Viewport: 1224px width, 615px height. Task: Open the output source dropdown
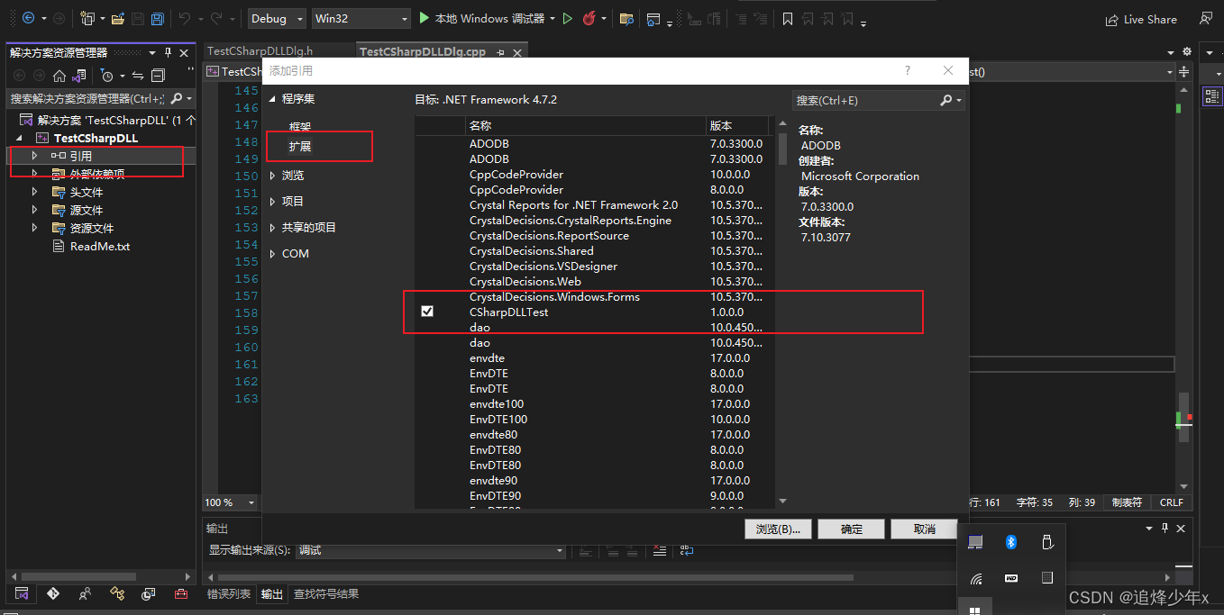pyautogui.click(x=431, y=551)
